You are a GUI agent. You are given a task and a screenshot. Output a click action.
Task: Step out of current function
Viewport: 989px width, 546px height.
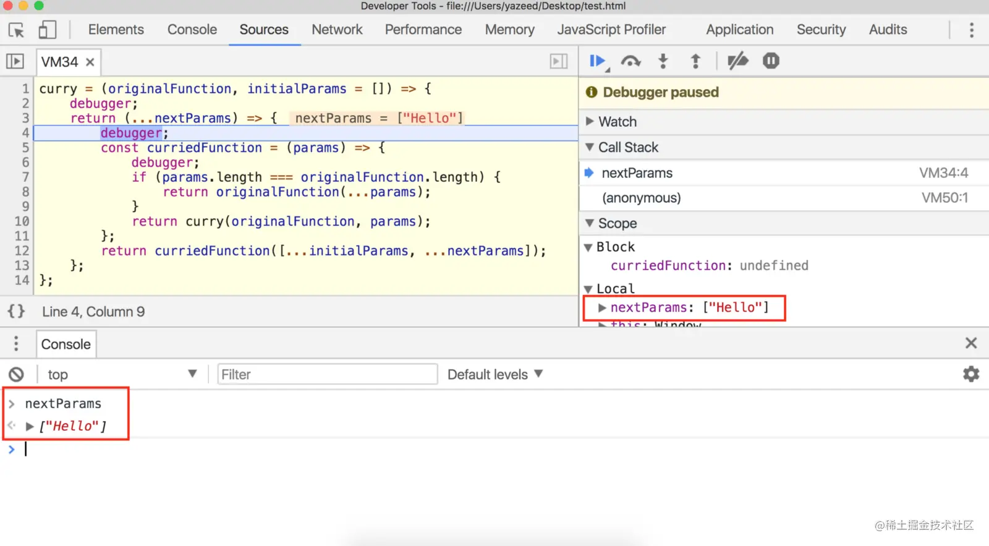pos(695,61)
